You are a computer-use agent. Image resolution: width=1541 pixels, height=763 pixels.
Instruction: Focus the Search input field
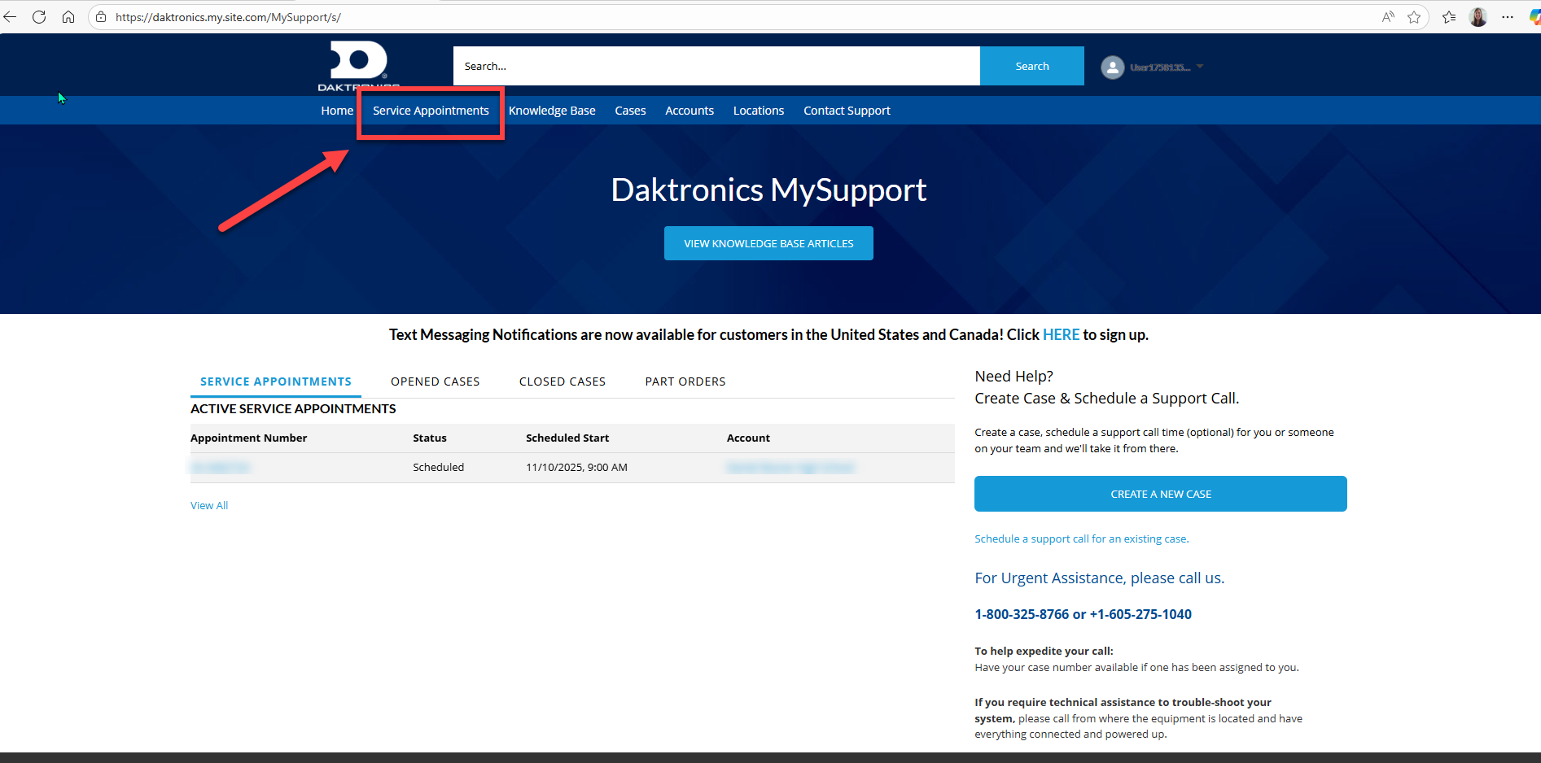tap(716, 66)
